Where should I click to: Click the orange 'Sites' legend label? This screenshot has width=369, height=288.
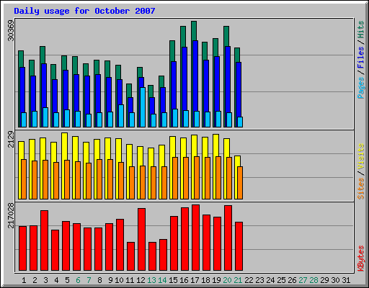360,189
